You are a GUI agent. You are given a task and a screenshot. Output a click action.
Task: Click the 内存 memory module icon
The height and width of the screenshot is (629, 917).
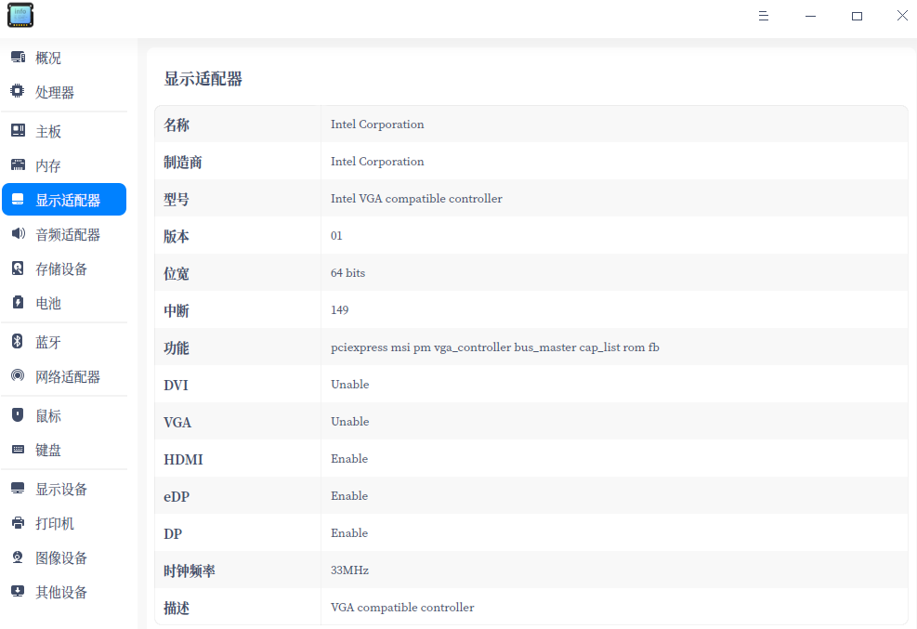pyautogui.click(x=19, y=164)
